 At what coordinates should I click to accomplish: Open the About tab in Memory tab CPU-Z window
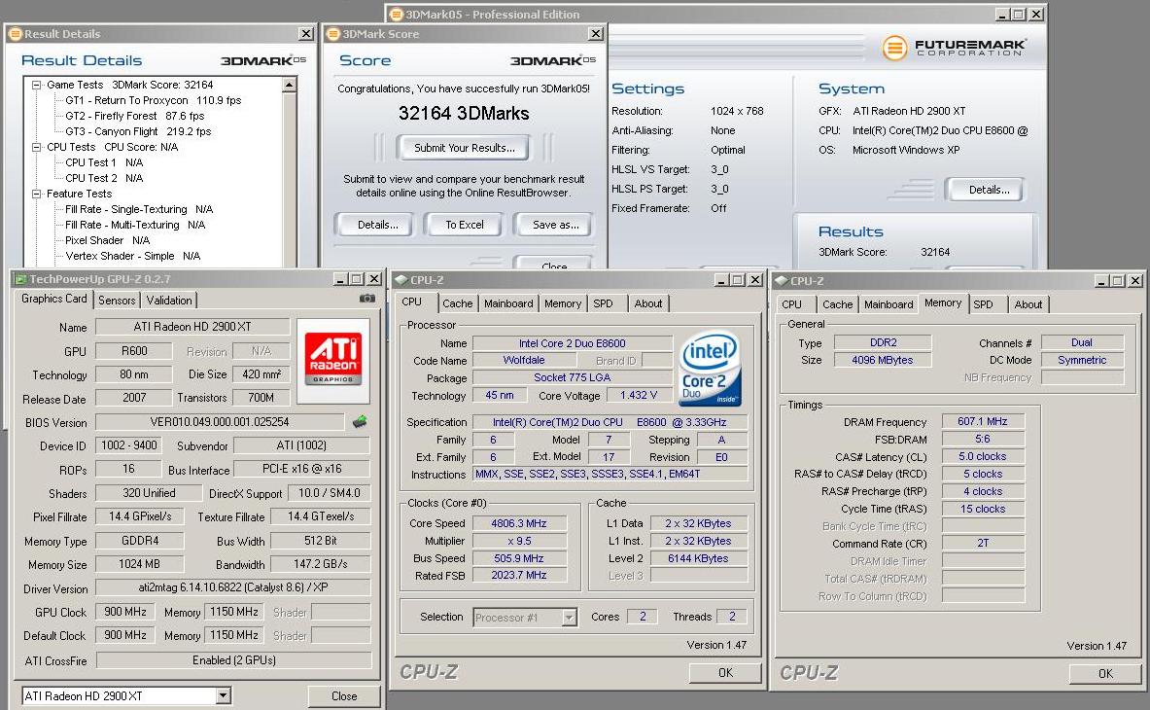pos(1028,304)
